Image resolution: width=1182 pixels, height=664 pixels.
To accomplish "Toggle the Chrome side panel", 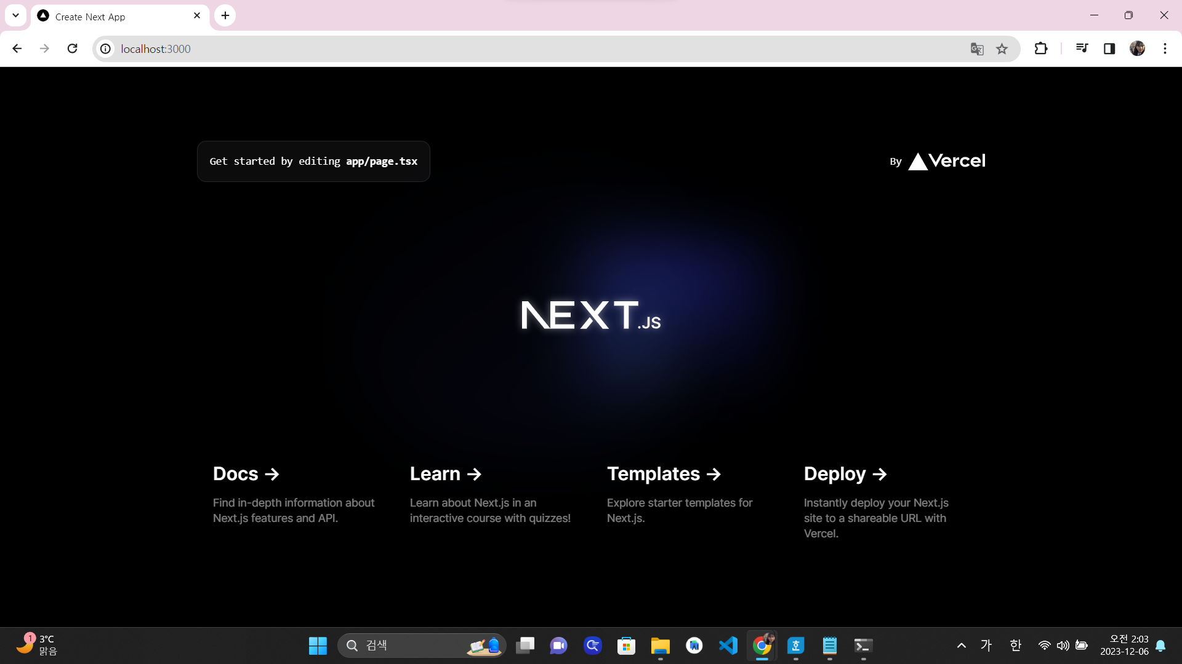I will (x=1109, y=49).
